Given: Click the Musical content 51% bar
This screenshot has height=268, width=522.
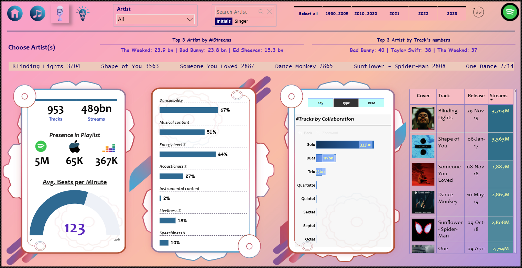Looking at the screenshot, I should [x=182, y=132].
